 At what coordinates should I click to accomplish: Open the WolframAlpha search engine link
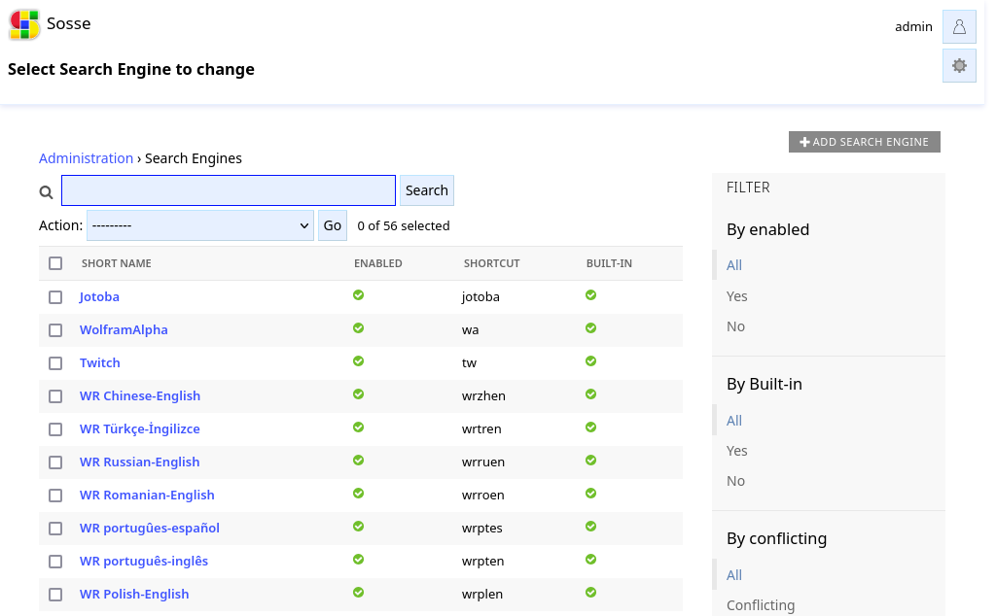coord(124,330)
